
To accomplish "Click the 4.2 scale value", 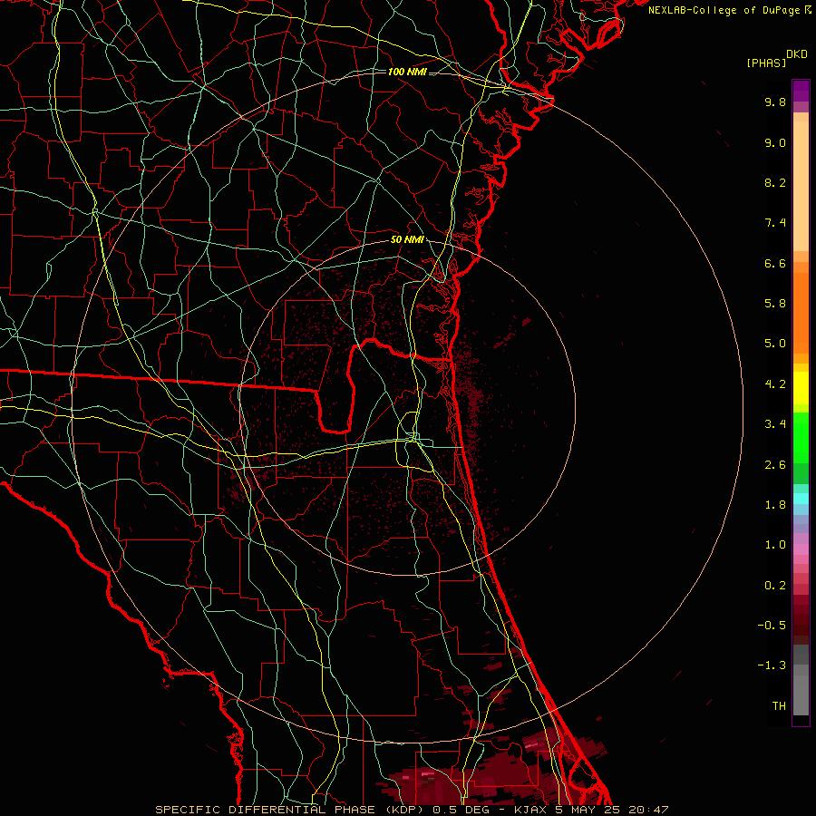I will (x=775, y=384).
